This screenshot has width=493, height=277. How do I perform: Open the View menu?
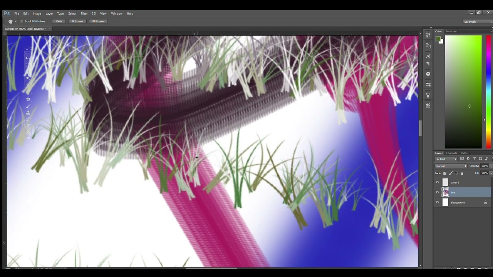point(103,13)
